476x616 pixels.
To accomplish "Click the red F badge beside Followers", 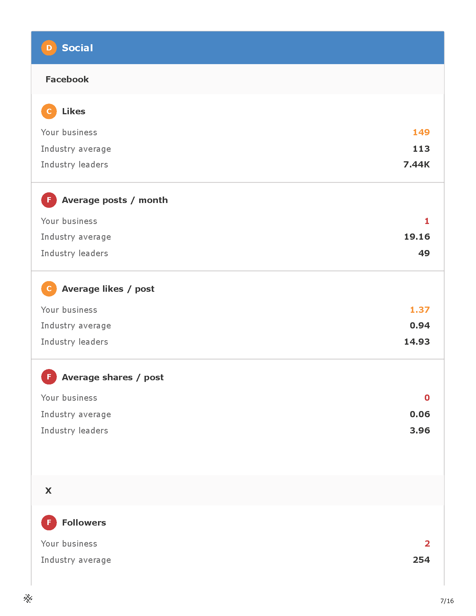I will click(49, 523).
